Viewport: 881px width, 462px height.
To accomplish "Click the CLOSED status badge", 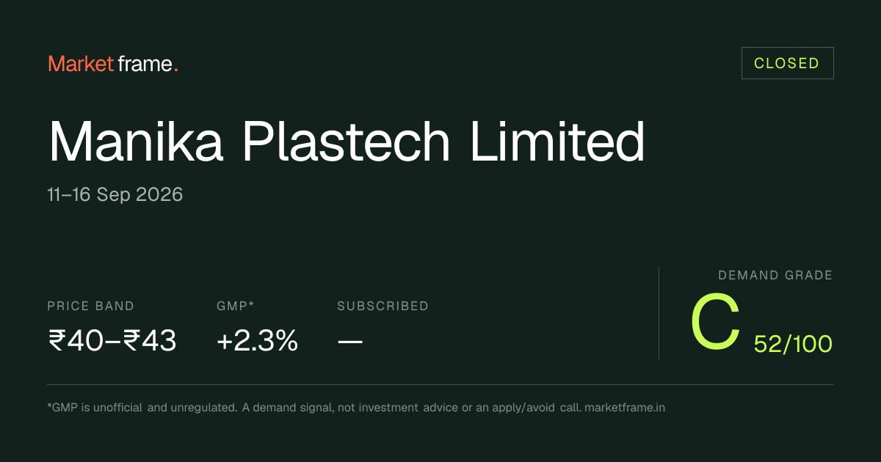I will 787,63.
